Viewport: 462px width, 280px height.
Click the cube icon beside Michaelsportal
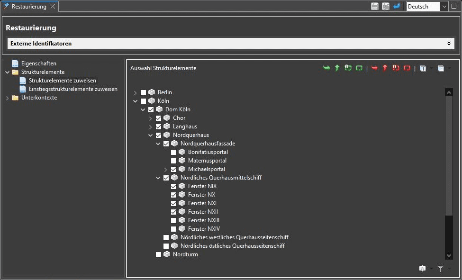click(182, 169)
